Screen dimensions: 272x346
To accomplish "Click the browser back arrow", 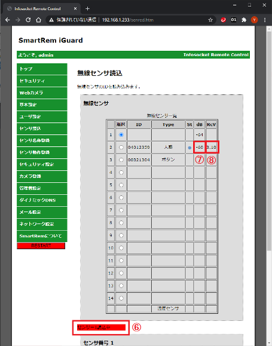I will [x=8, y=20].
